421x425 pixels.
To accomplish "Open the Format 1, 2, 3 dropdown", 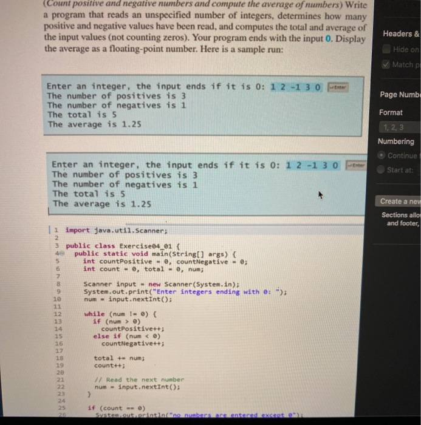I will click(x=400, y=127).
